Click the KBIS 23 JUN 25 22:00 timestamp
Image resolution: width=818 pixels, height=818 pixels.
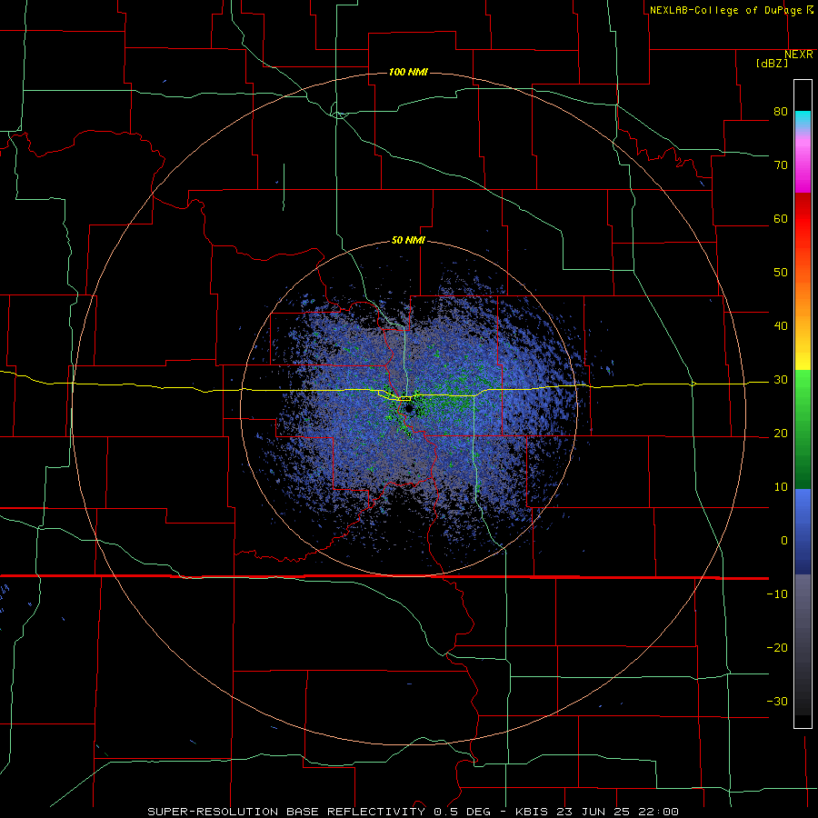[597, 812]
